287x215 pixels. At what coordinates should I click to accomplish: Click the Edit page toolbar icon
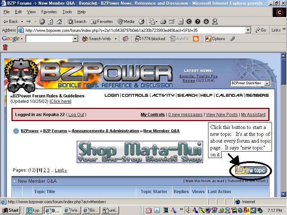tap(172, 21)
